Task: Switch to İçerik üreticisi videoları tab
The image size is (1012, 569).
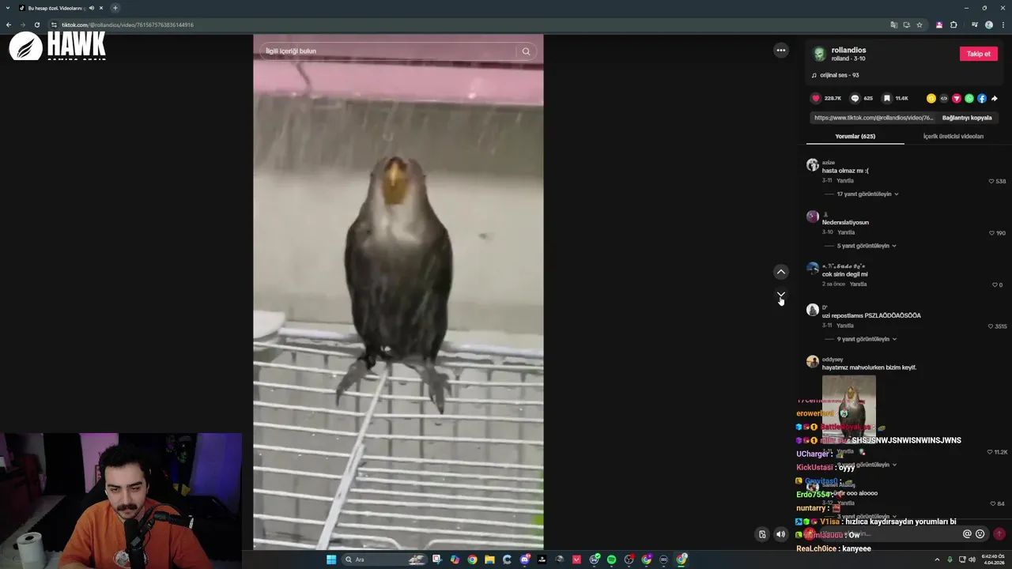Action: pos(953,136)
